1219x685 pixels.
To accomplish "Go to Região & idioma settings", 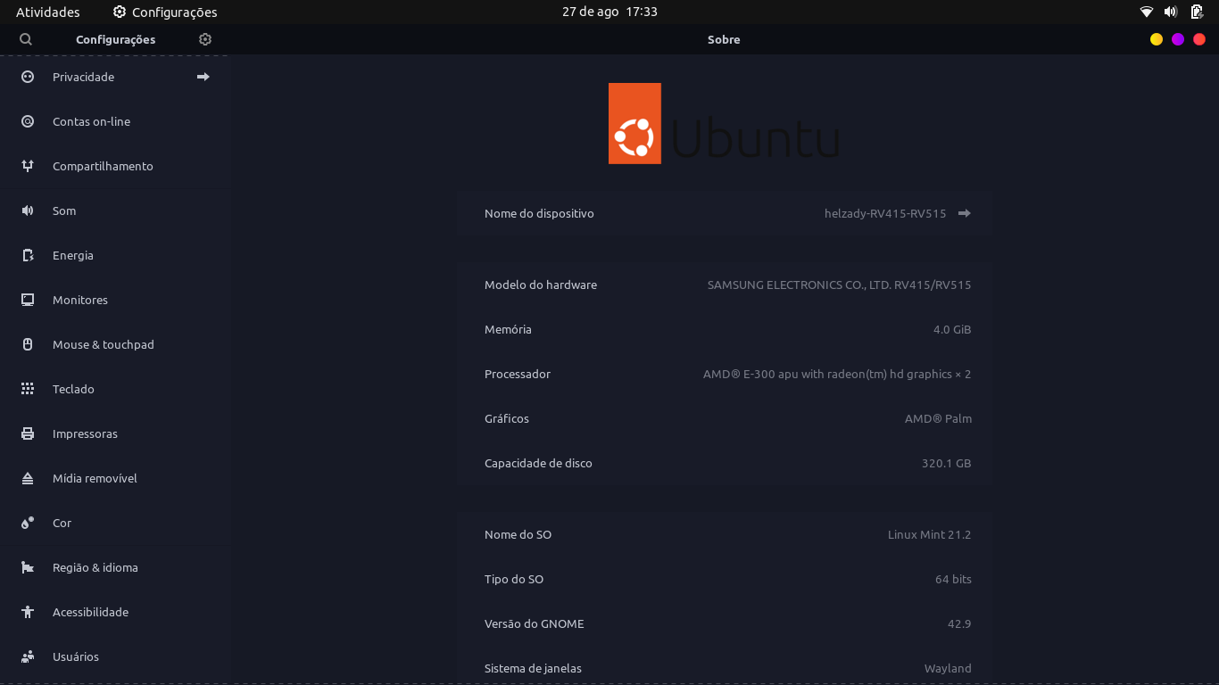I will 115,567.
